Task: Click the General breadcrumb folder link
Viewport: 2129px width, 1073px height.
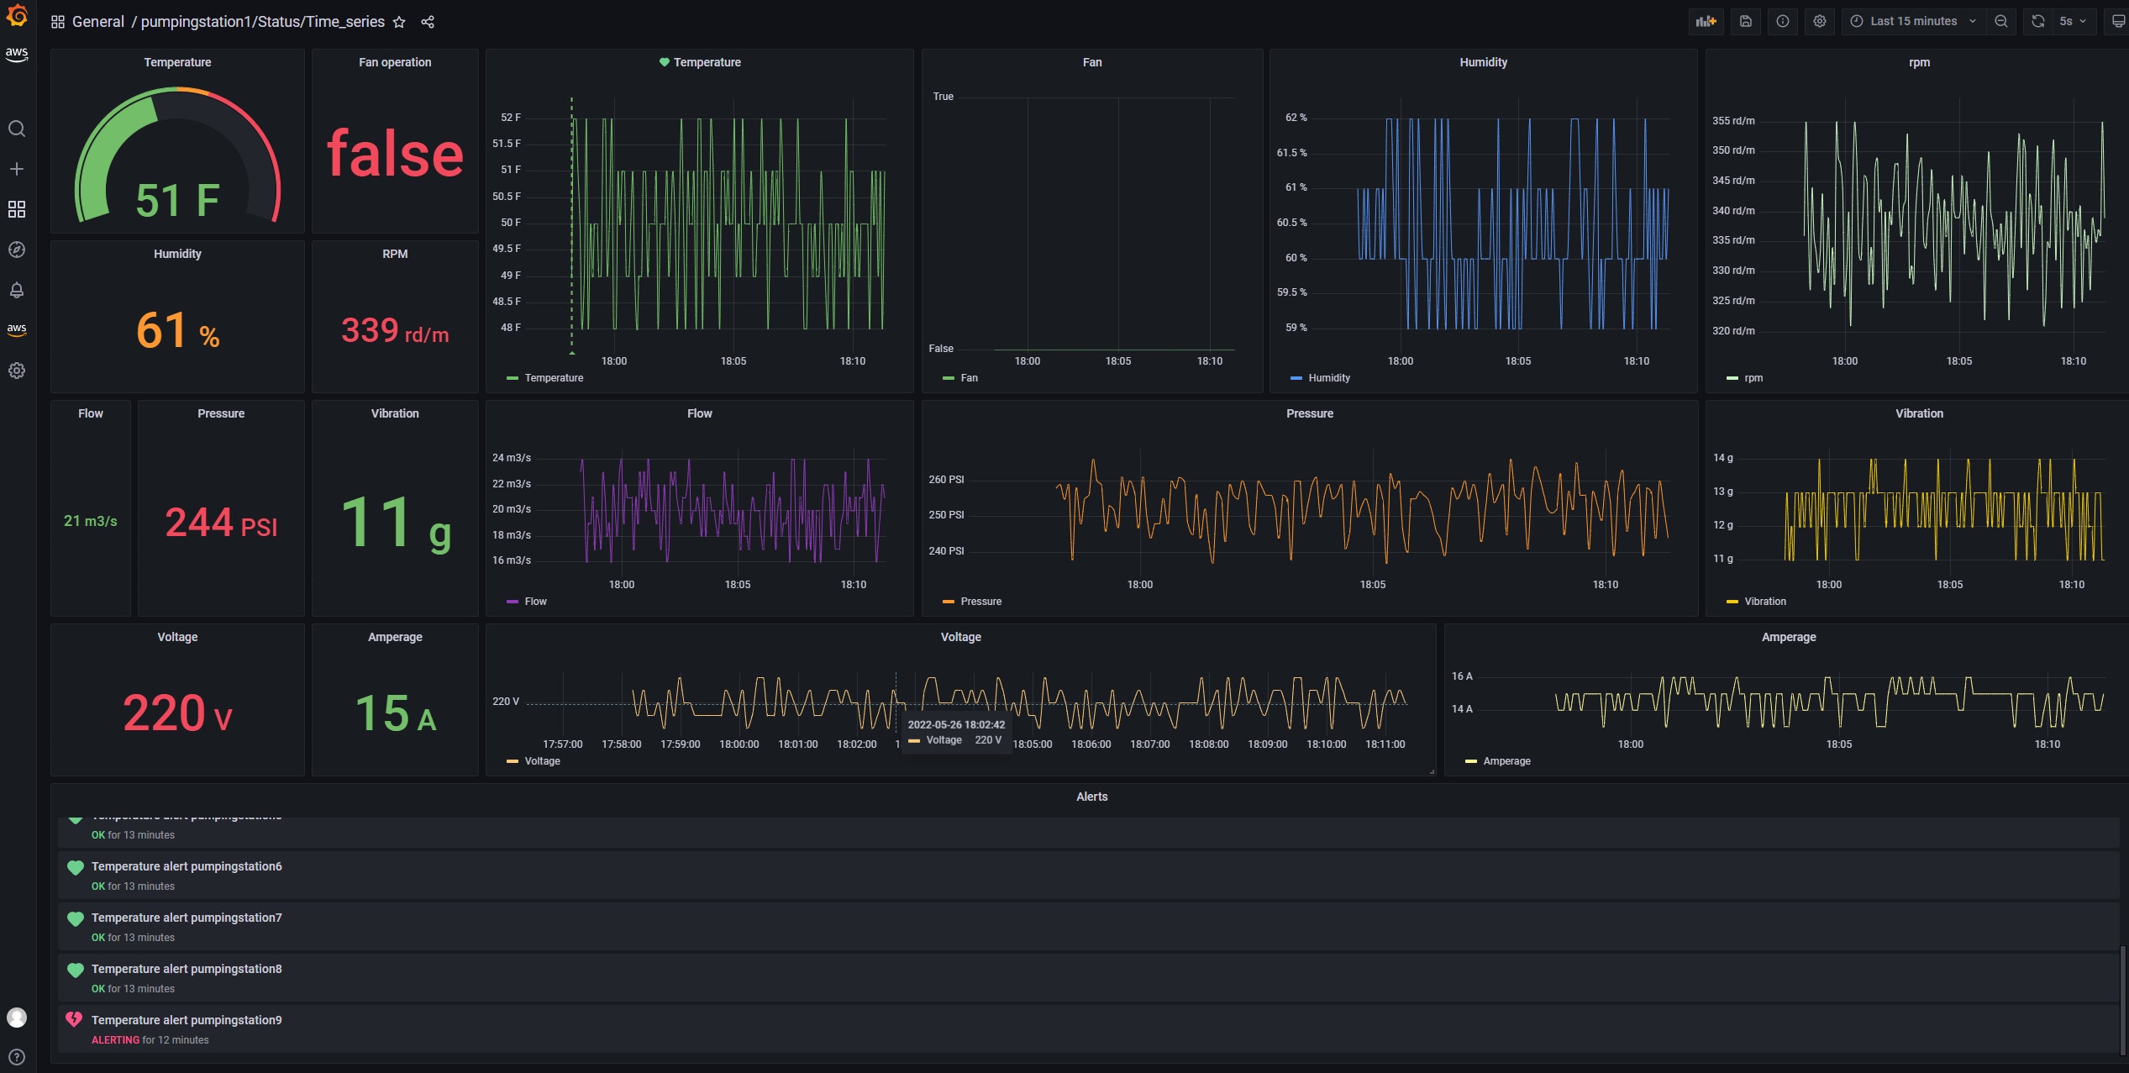Action: pyautogui.click(x=98, y=22)
